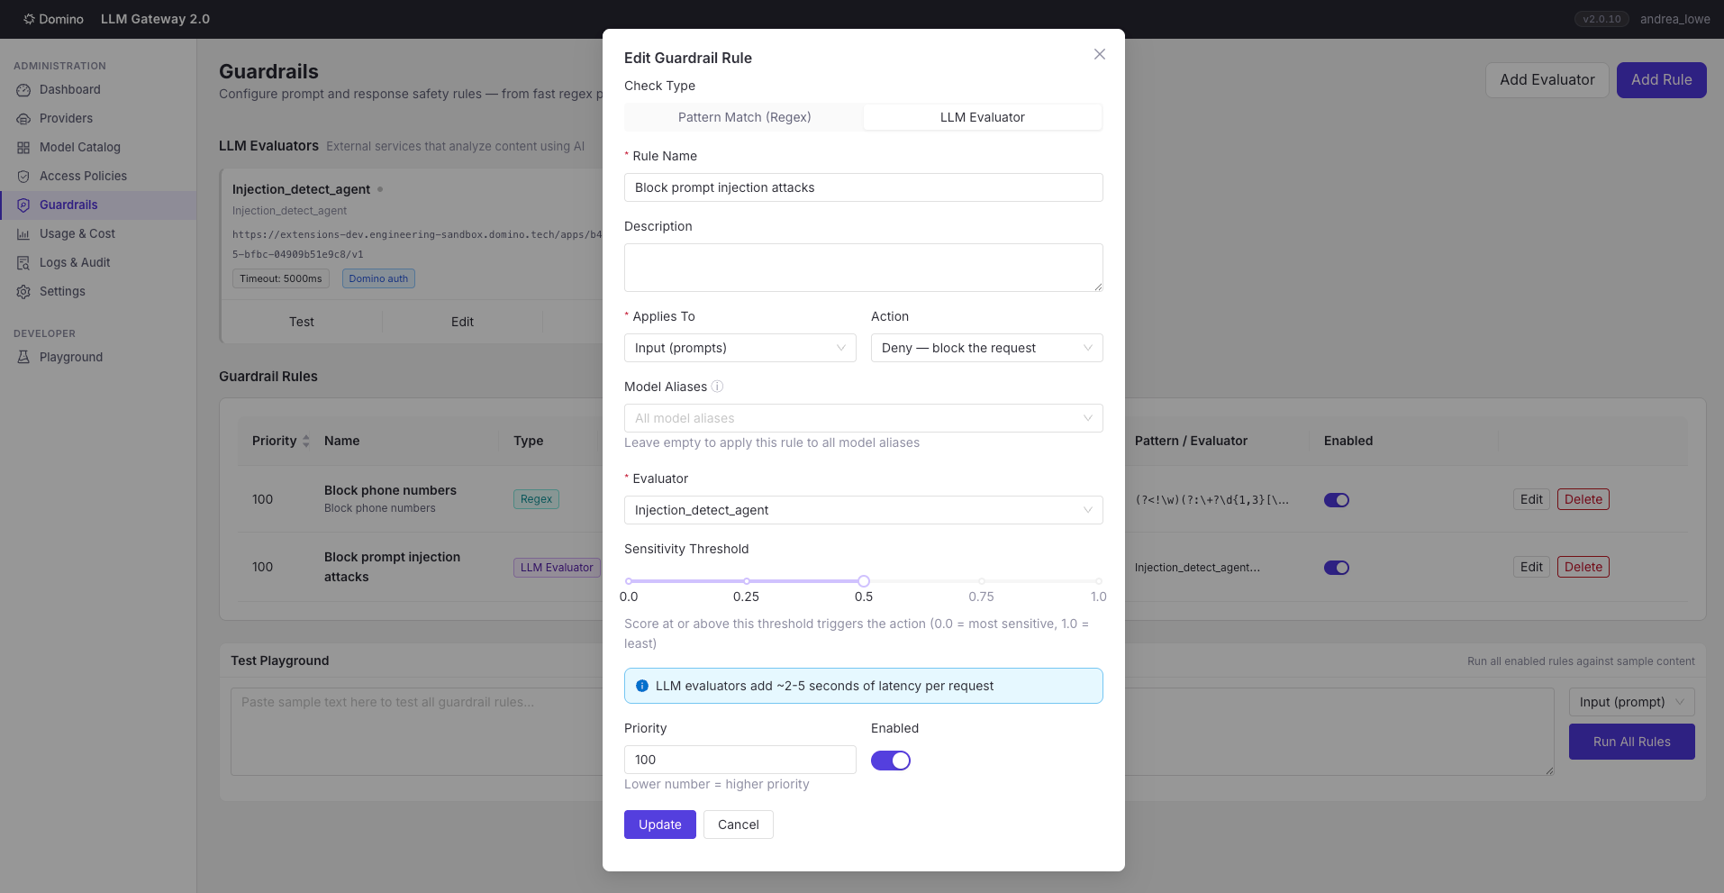Open Playground in sidebar
1724x893 pixels.
[x=98, y=358]
